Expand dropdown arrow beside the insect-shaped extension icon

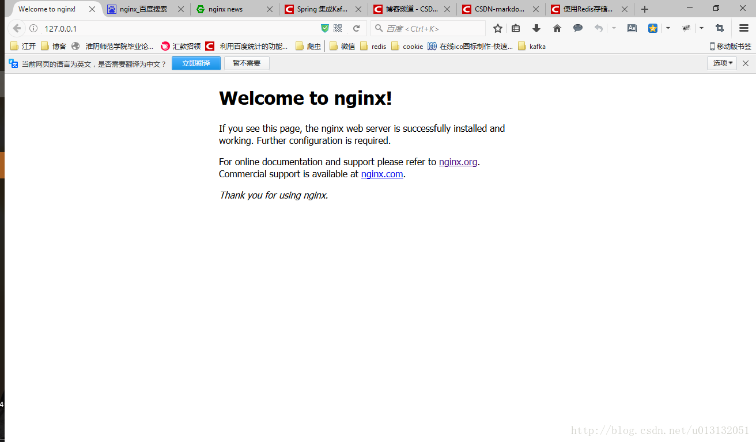coord(701,28)
